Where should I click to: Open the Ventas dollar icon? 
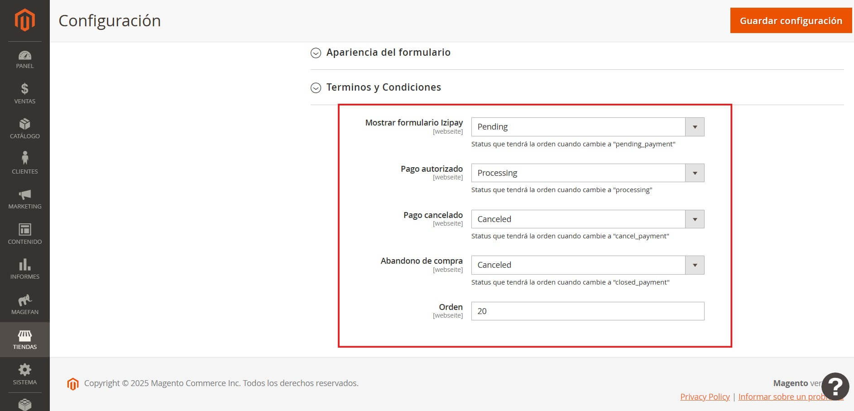click(24, 89)
